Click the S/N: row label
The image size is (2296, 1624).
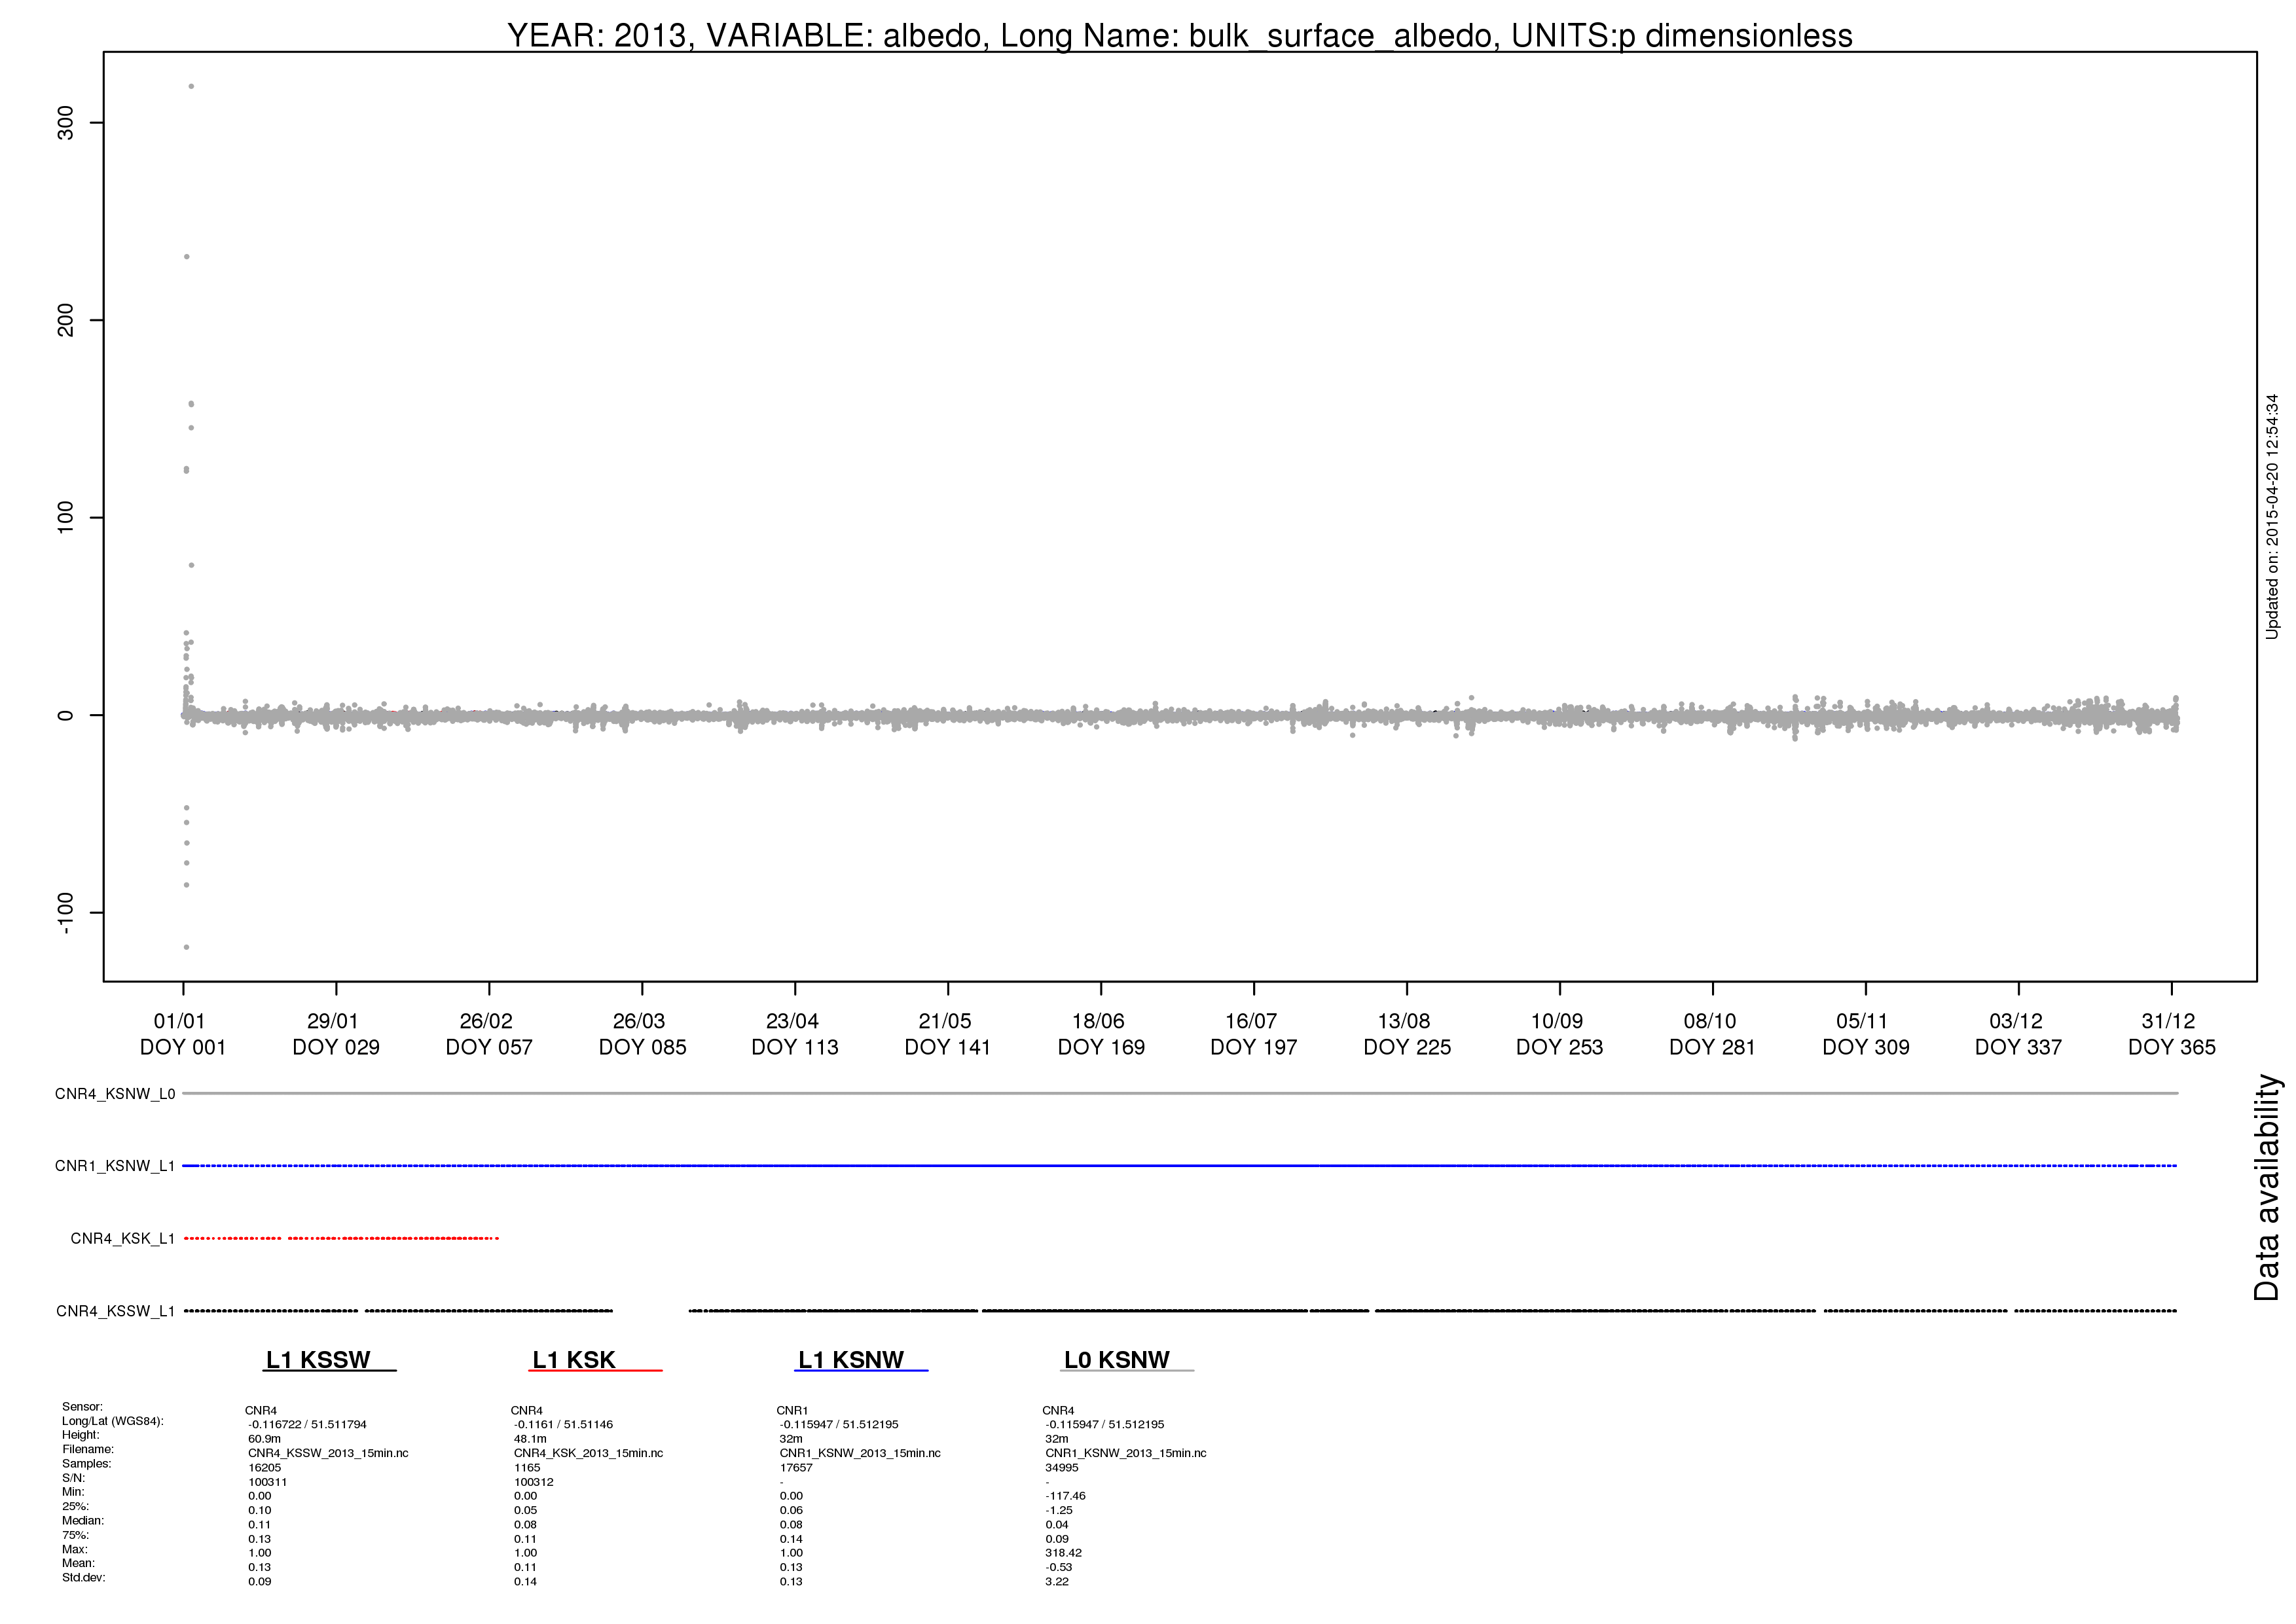coord(74,1478)
